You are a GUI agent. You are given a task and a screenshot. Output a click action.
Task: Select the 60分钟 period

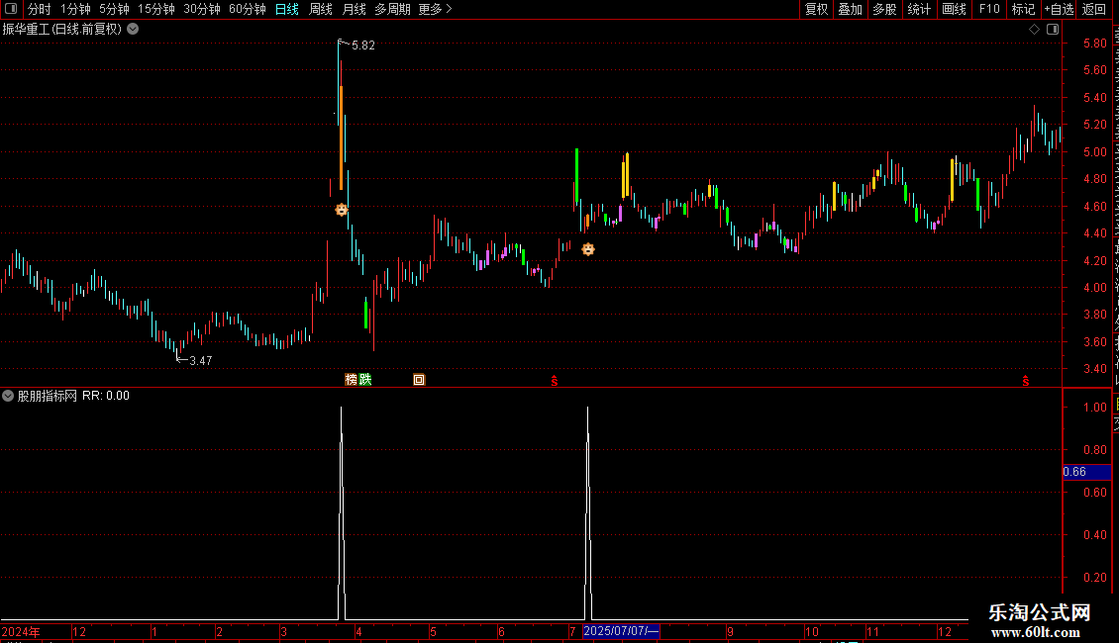(247, 9)
